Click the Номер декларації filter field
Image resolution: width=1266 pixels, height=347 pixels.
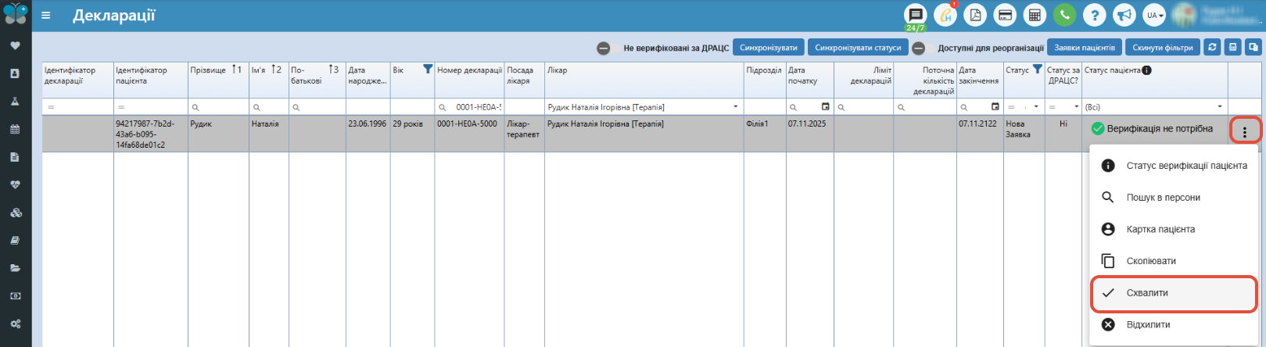[469, 107]
